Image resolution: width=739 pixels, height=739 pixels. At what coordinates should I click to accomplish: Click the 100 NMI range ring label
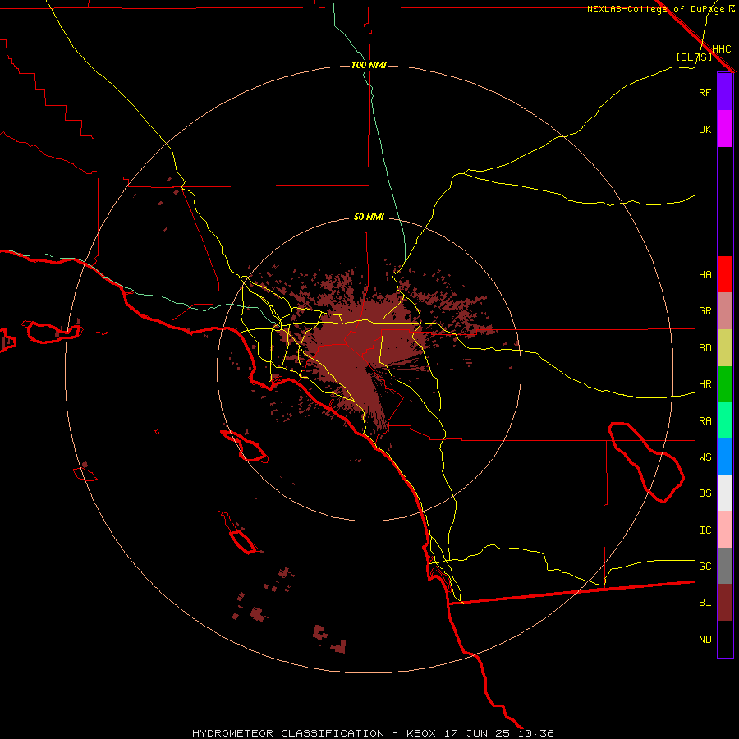pyautogui.click(x=369, y=65)
